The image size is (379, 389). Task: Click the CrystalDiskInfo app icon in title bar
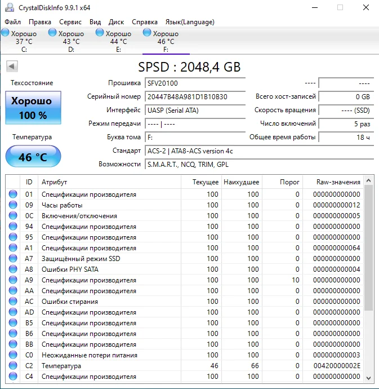point(10,7)
